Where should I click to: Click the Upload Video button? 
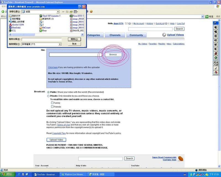56,140
